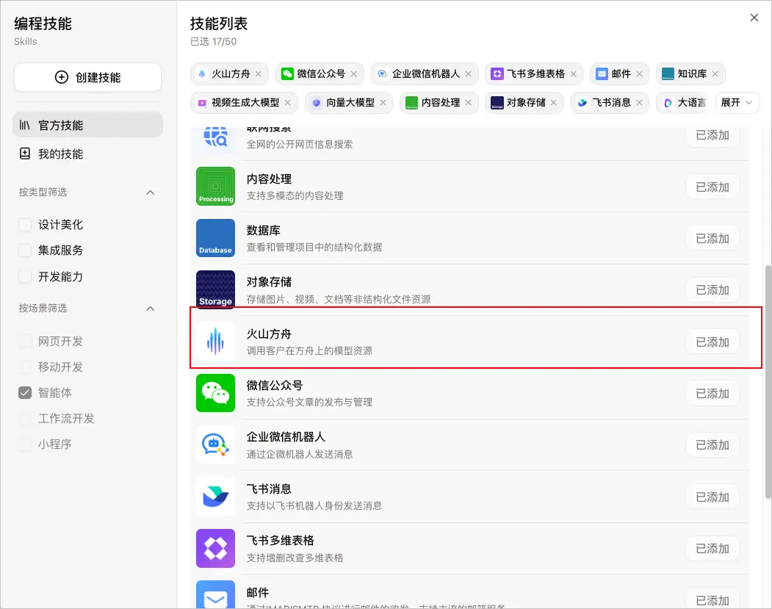Remove the 飞书多维表格 tag via its x
The height and width of the screenshot is (609, 772).
pos(573,74)
